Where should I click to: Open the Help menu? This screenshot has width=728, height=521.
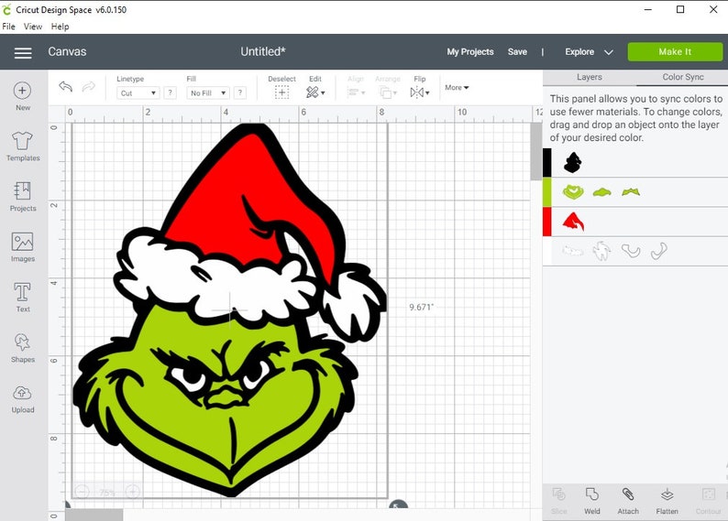pos(60,27)
